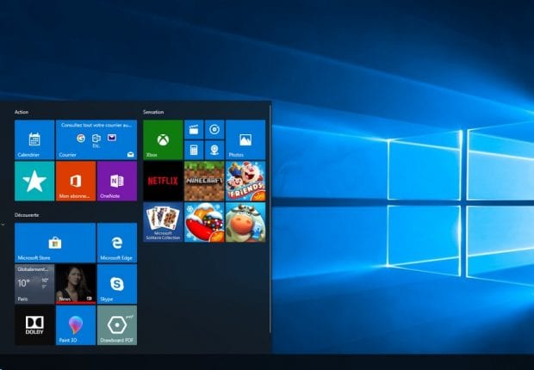The image size is (534, 370).
Task: Launch the Paint 3D tile
Action: tap(76, 325)
